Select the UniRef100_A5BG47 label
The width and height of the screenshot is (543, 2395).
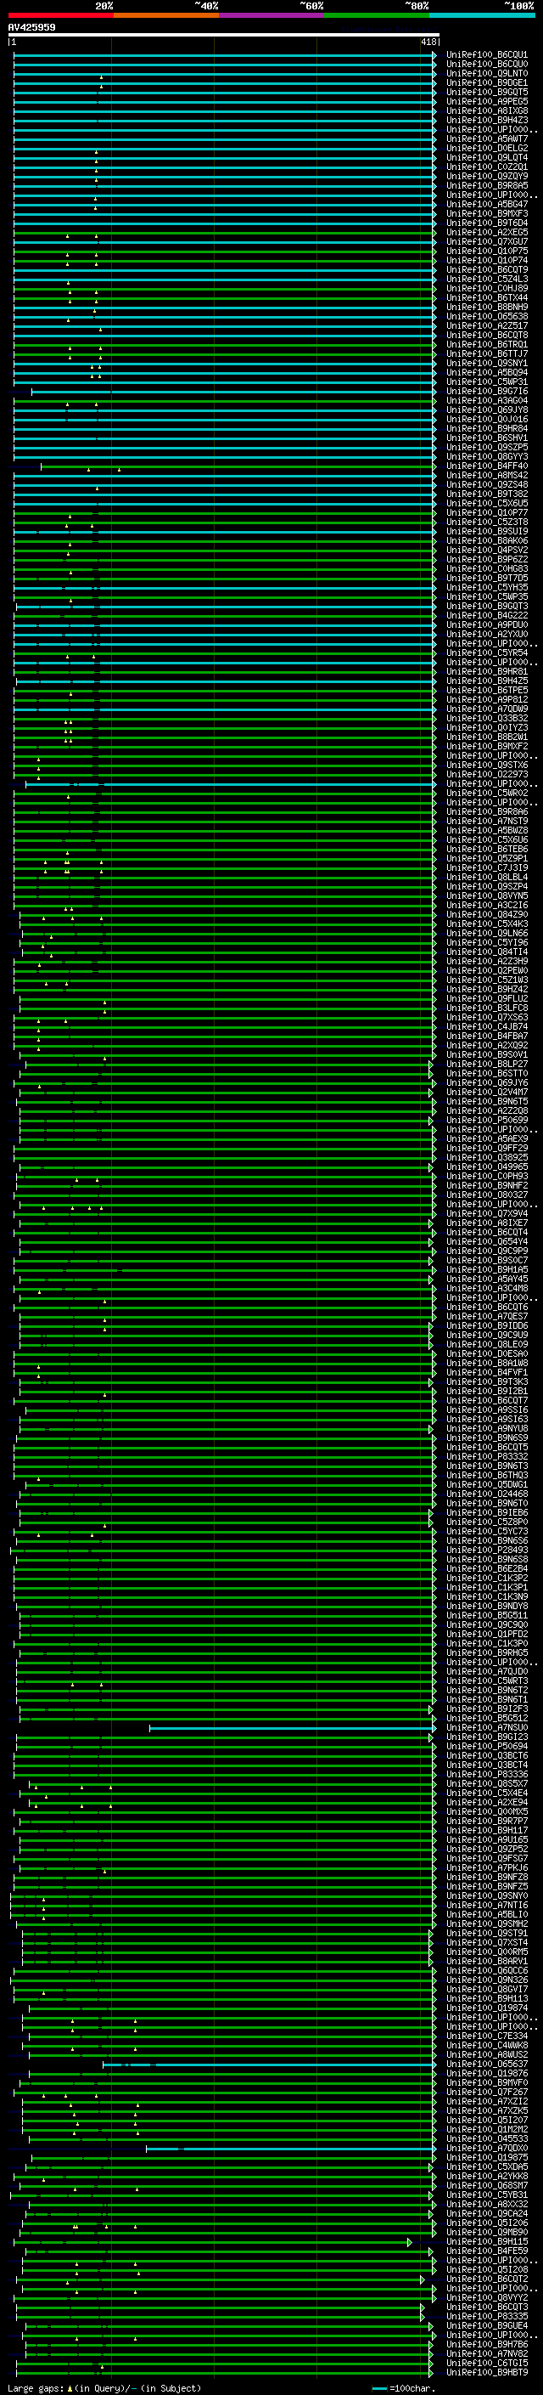pos(486,205)
